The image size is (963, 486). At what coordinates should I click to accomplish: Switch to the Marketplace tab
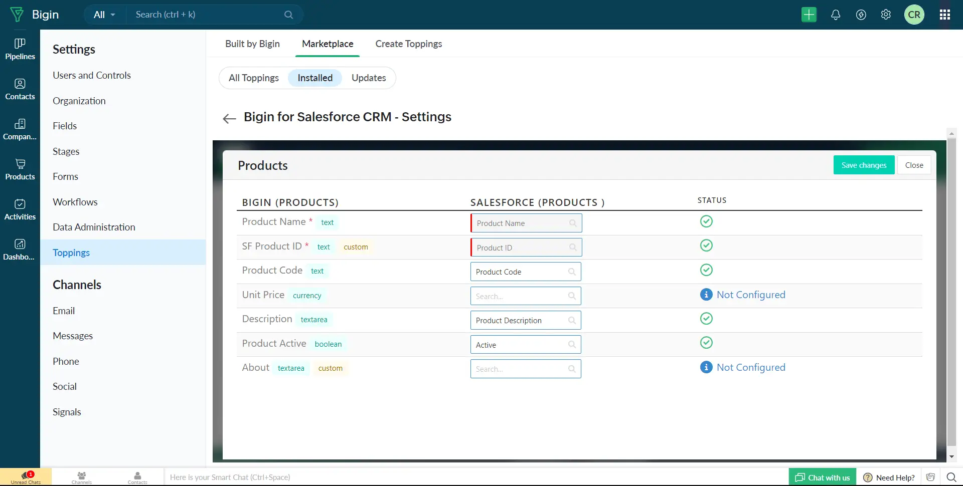(x=327, y=44)
